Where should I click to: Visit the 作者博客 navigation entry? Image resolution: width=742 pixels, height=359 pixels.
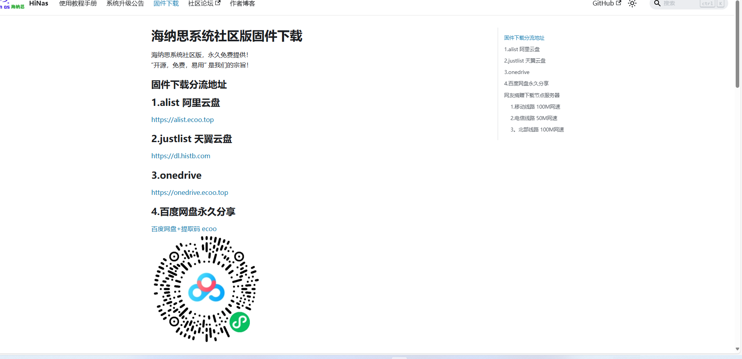(x=242, y=4)
